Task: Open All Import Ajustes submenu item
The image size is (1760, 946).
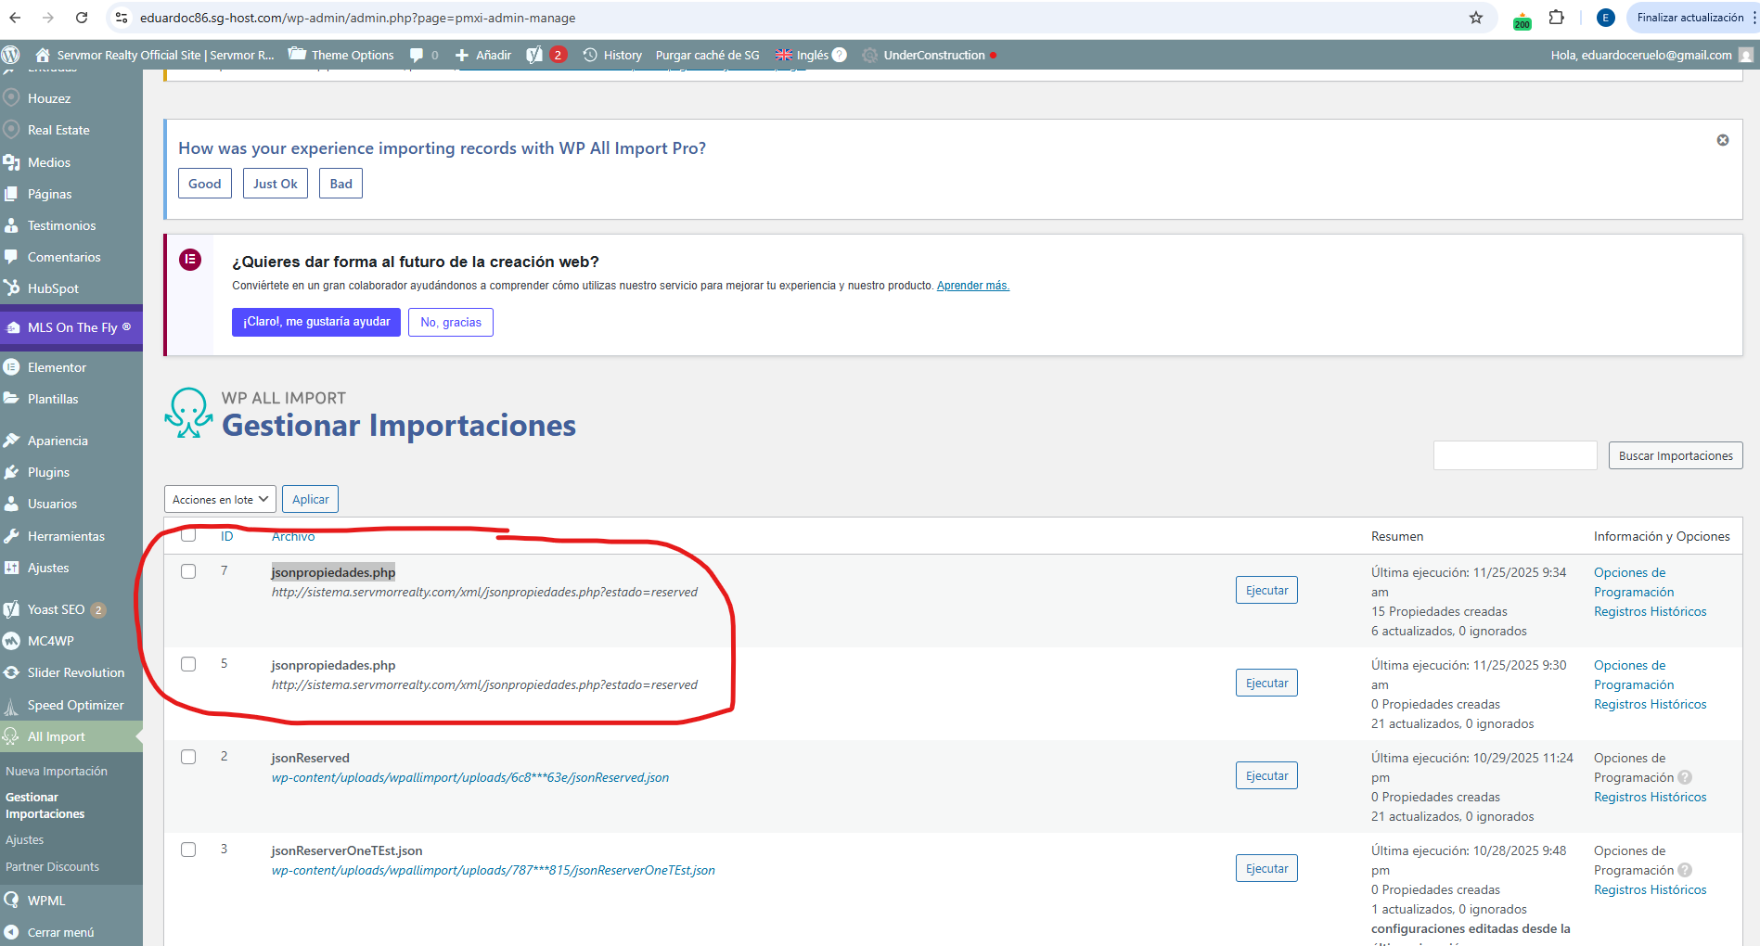Action: click(x=25, y=839)
